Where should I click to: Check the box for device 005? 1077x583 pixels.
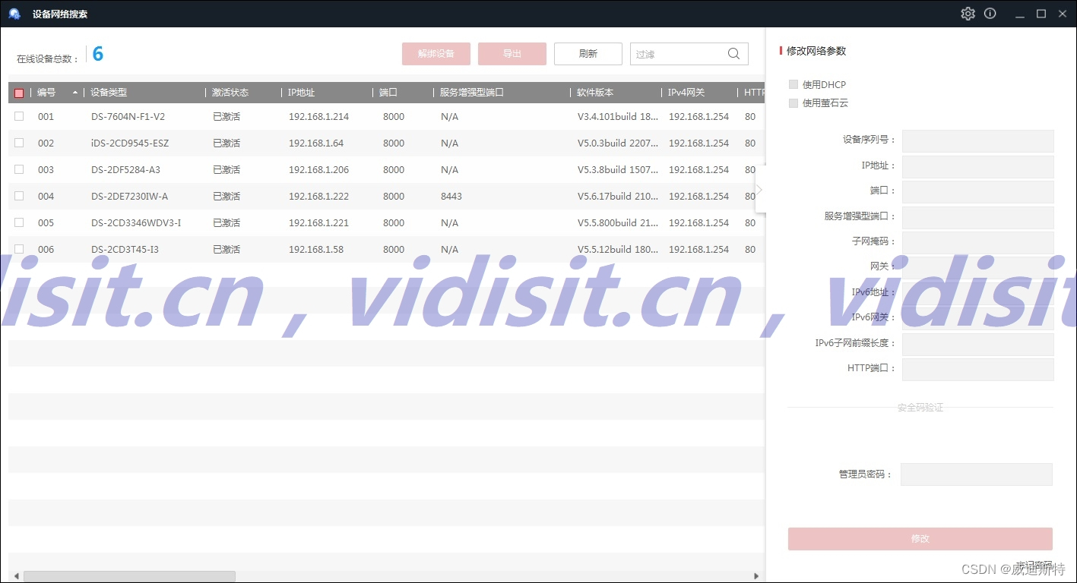point(19,222)
